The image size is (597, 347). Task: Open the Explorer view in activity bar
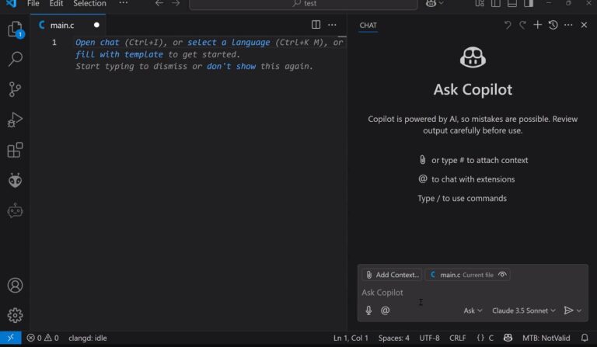pyautogui.click(x=16, y=29)
